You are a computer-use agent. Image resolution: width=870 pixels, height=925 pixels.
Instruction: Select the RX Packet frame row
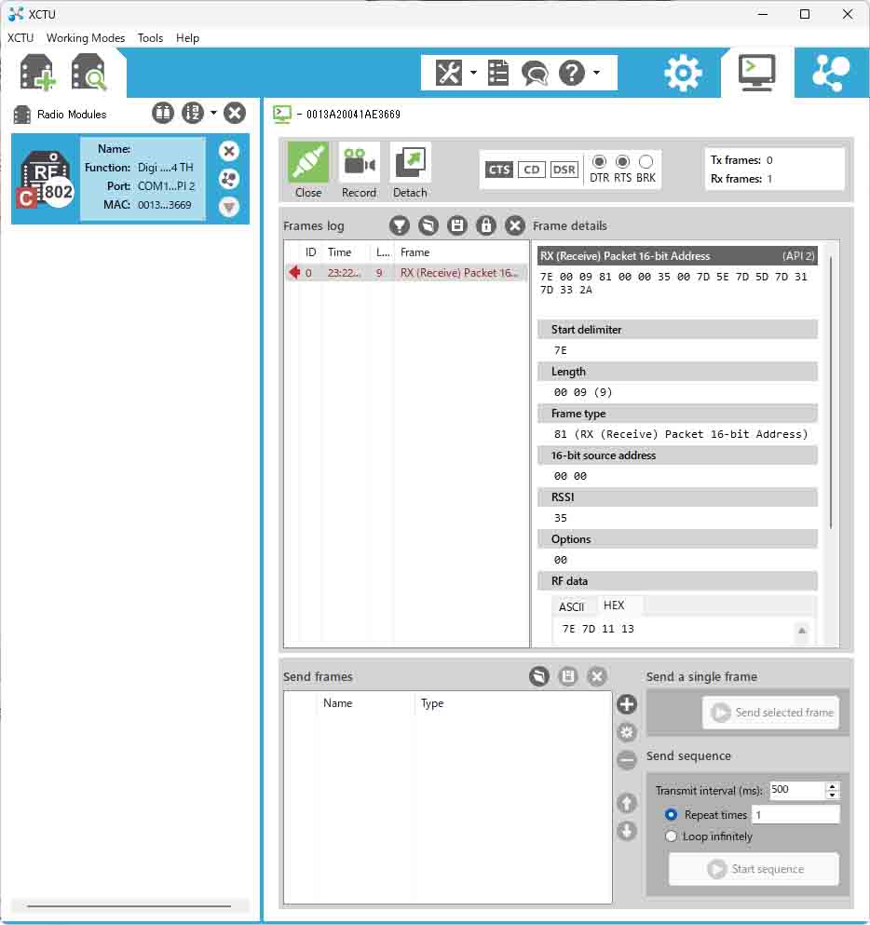tap(406, 273)
